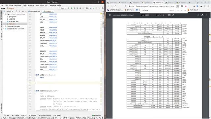Image resolution: width=211 pixels, height=119 pixels.
Task: Open the EXI Flares bookmark
Action: (129, 10)
